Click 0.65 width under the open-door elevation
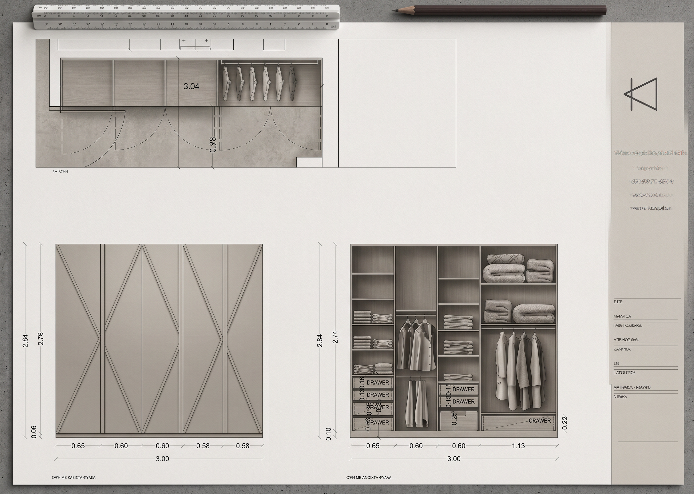 [x=372, y=446]
